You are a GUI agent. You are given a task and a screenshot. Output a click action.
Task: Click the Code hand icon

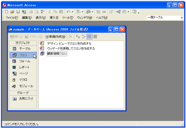pos(98,12)
